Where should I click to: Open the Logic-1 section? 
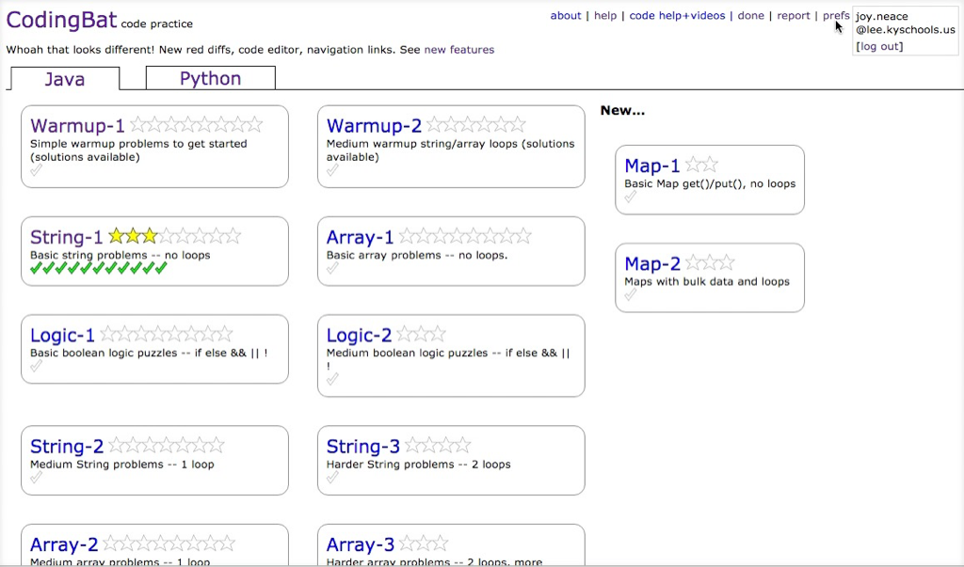click(x=62, y=335)
